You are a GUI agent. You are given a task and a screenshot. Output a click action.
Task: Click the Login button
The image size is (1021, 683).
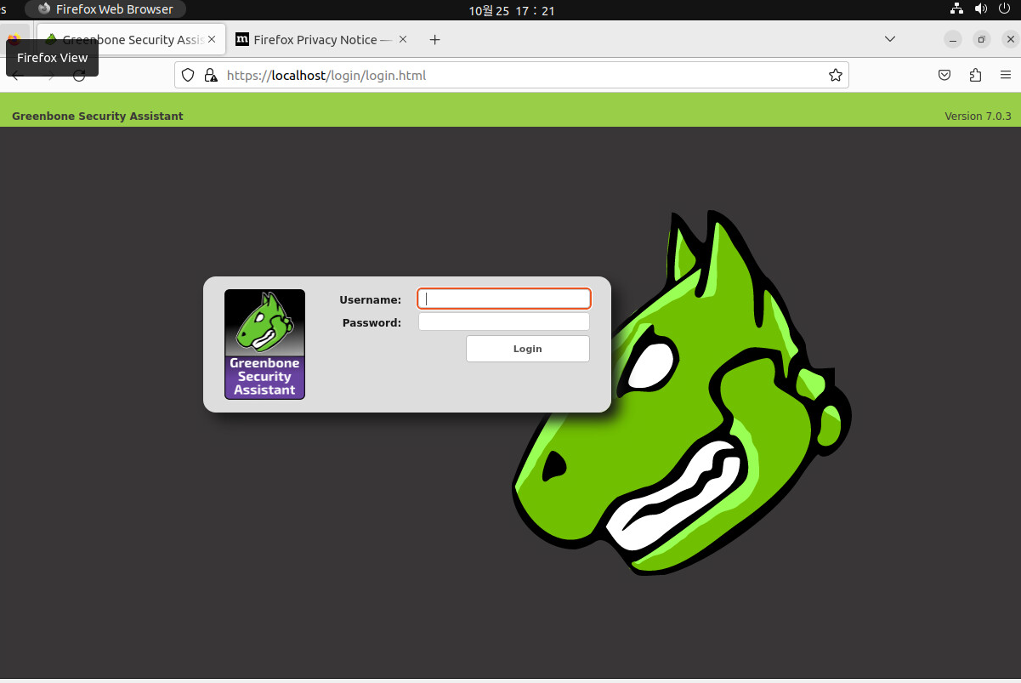click(x=527, y=349)
